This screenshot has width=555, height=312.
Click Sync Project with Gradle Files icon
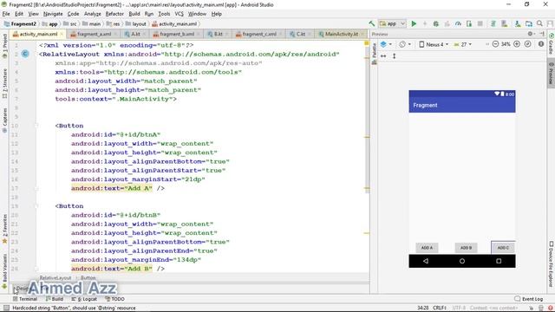click(493, 23)
